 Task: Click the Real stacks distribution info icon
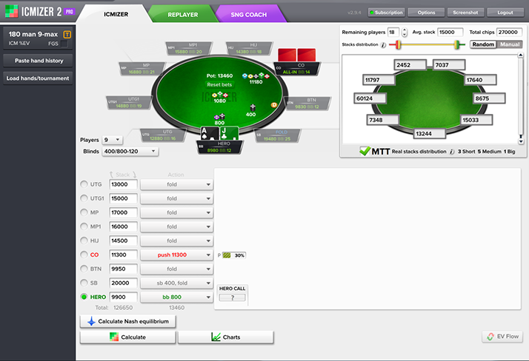pos(452,152)
